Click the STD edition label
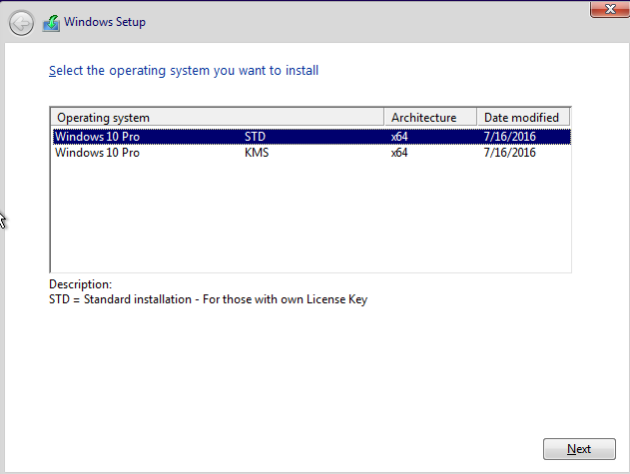This screenshot has height=474, width=630. 256,137
